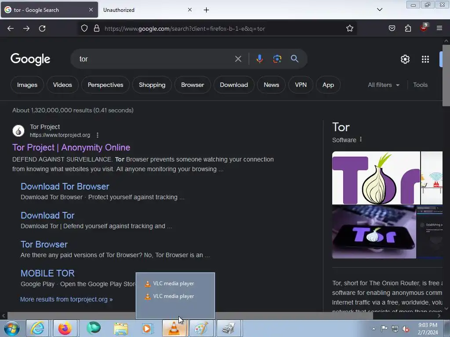Clear the search box with the X
Image resolution: width=450 pixels, height=337 pixels.
(238, 59)
